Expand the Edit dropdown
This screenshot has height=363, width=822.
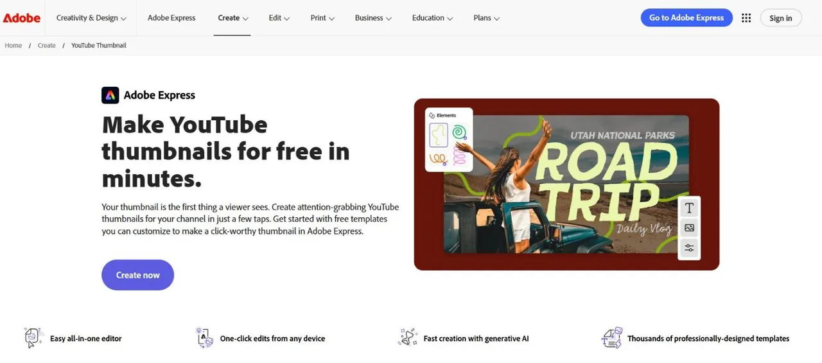pyautogui.click(x=279, y=18)
